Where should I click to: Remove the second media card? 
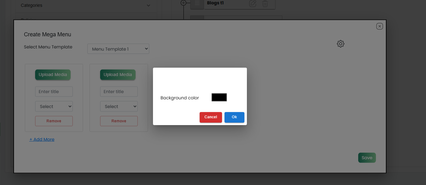(119, 121)
